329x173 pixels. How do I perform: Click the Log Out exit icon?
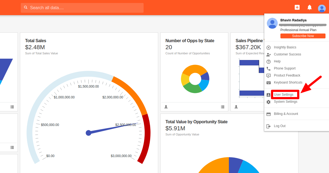coord(269,126)
